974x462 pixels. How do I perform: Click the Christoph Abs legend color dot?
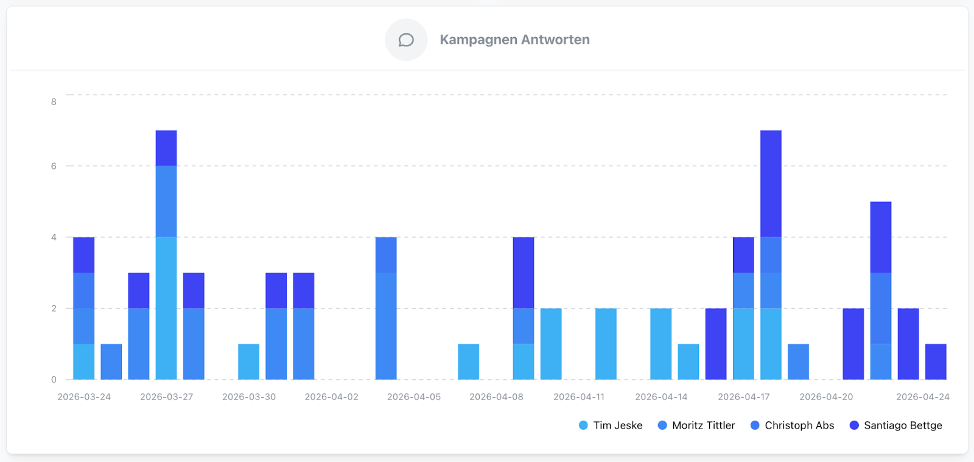755,426
